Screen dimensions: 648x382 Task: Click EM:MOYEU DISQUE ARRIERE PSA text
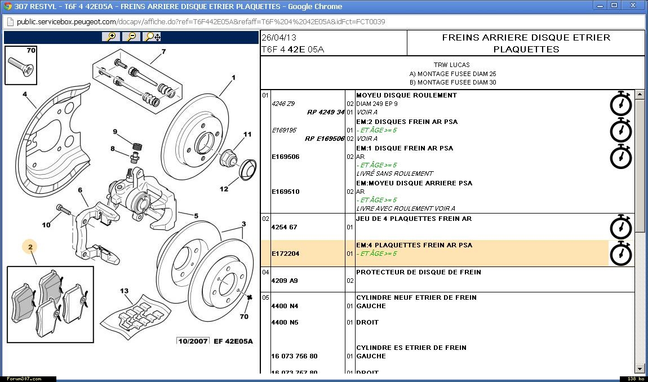click(414, 183)
